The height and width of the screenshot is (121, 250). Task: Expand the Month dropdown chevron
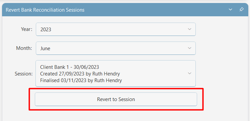[x=189, y=48]
